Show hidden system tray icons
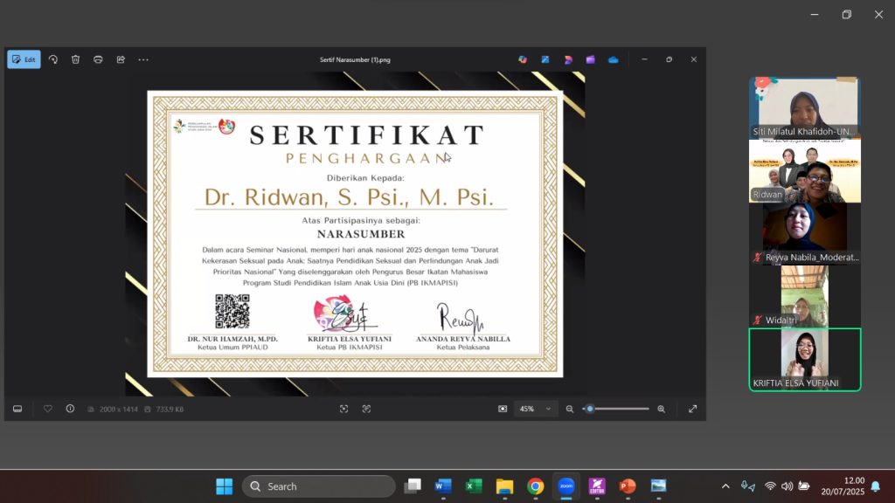 (x=725, y=486)
